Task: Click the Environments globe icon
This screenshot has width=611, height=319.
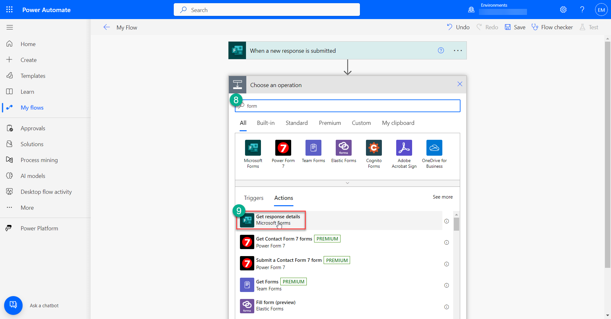Action: coord(471,10)
